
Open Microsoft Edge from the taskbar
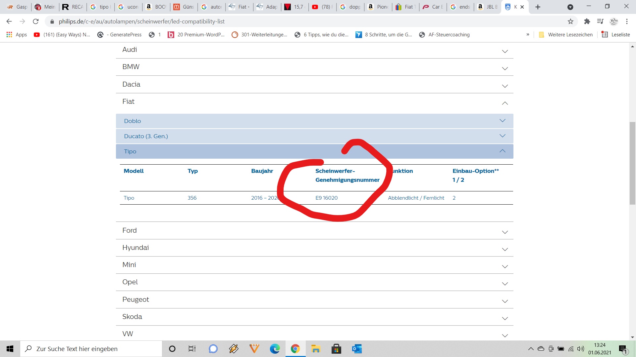[275, 349]
